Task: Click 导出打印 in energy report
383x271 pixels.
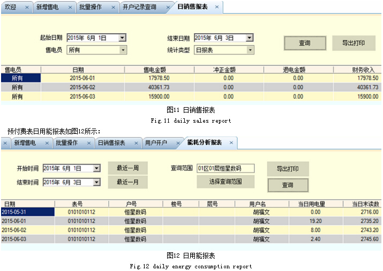Action: tap(288, 169)
